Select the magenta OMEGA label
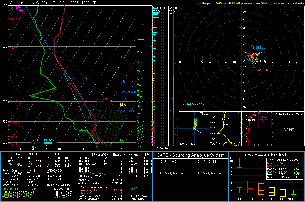The image size is (305, 202). 16,7
